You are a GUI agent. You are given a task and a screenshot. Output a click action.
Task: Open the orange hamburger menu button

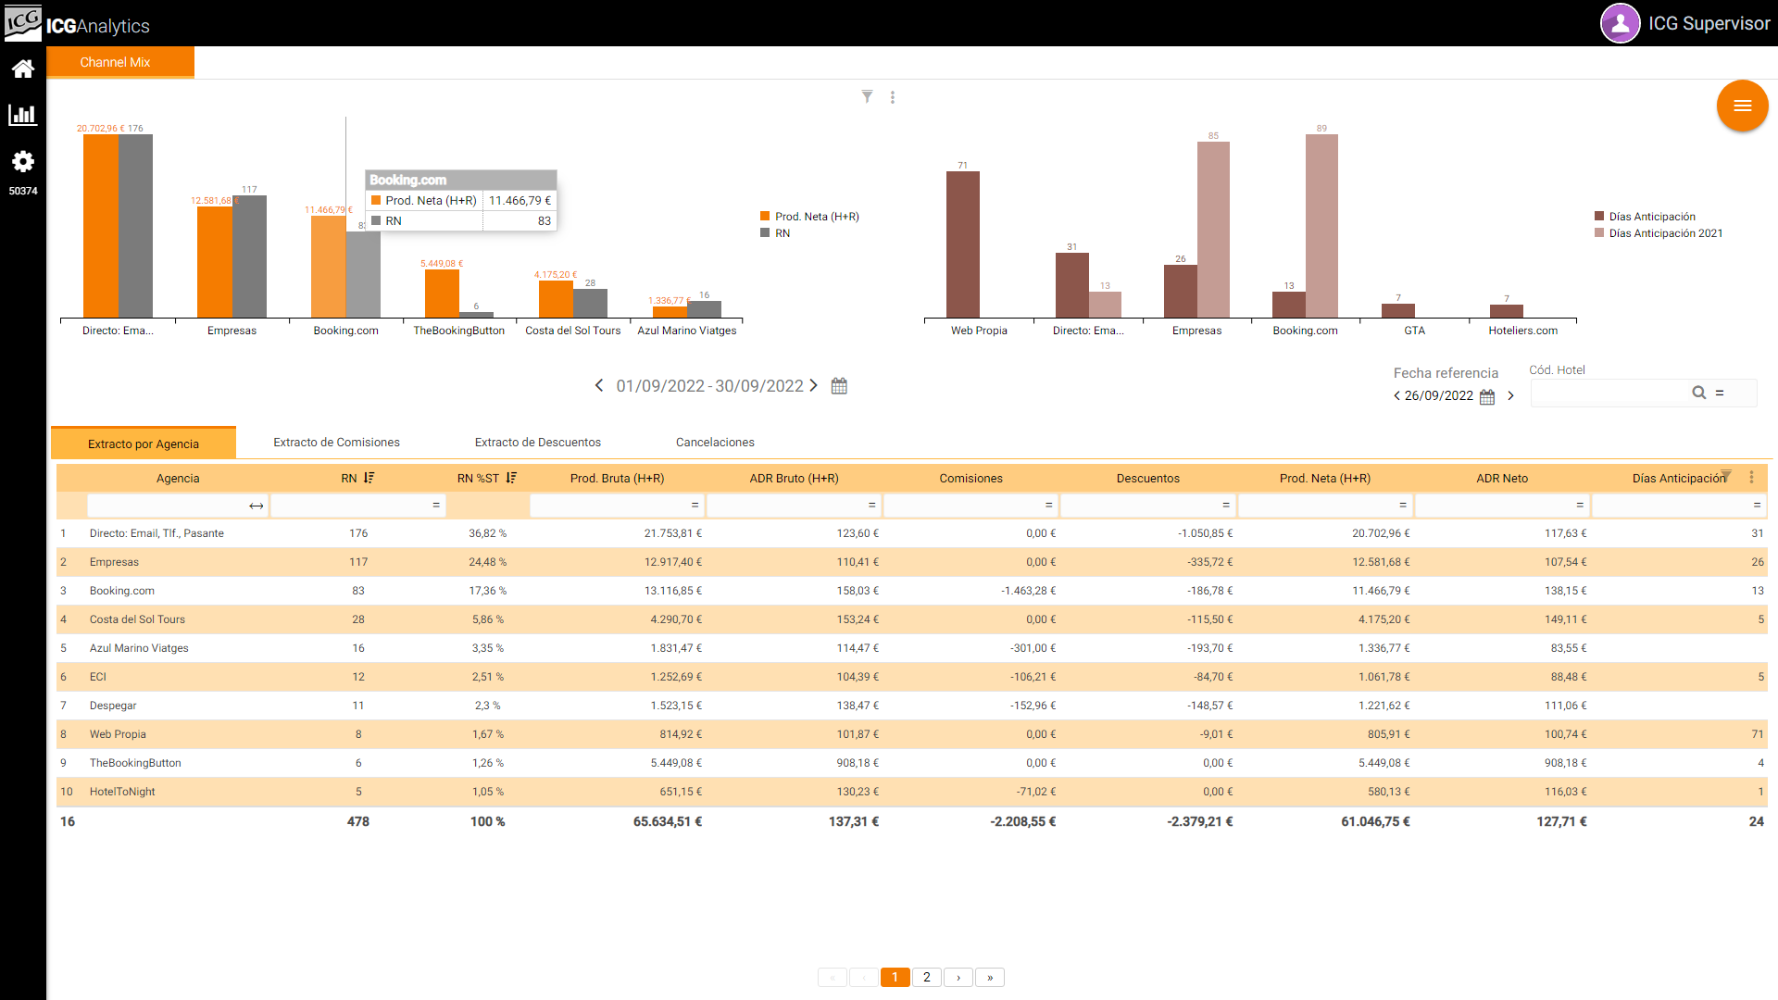1742,106
